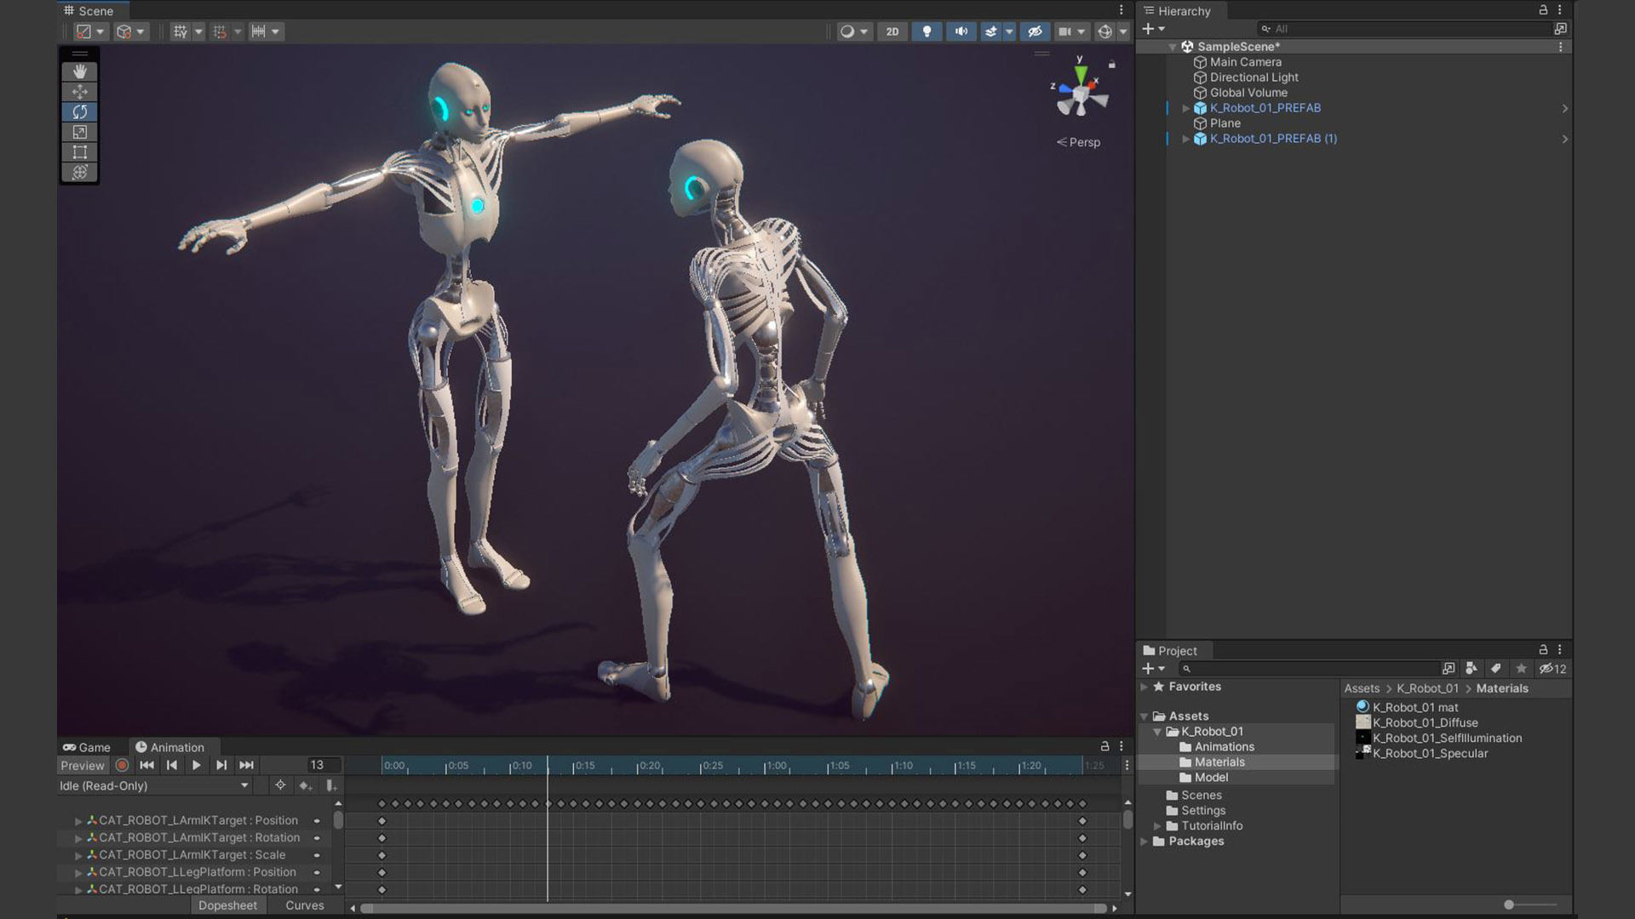The image size is (1635, 919).
Task: Click the current frame number field
Action: [324, 766]
